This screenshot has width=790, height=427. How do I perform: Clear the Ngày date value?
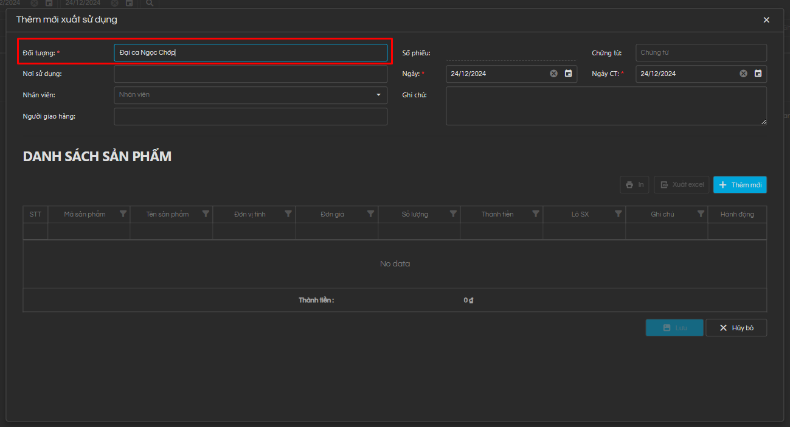[x=553, y=74]
